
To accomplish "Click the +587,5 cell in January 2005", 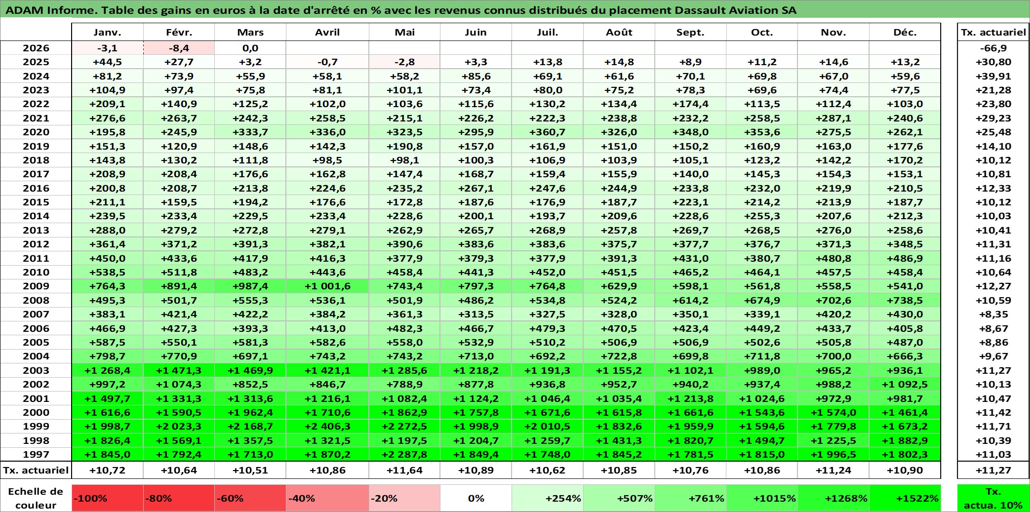I will (x=107, y=342).
